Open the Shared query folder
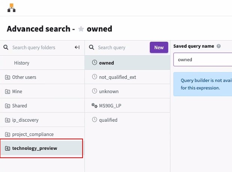The width and height of the screenshot is (232, 172). tap(20, 106)
